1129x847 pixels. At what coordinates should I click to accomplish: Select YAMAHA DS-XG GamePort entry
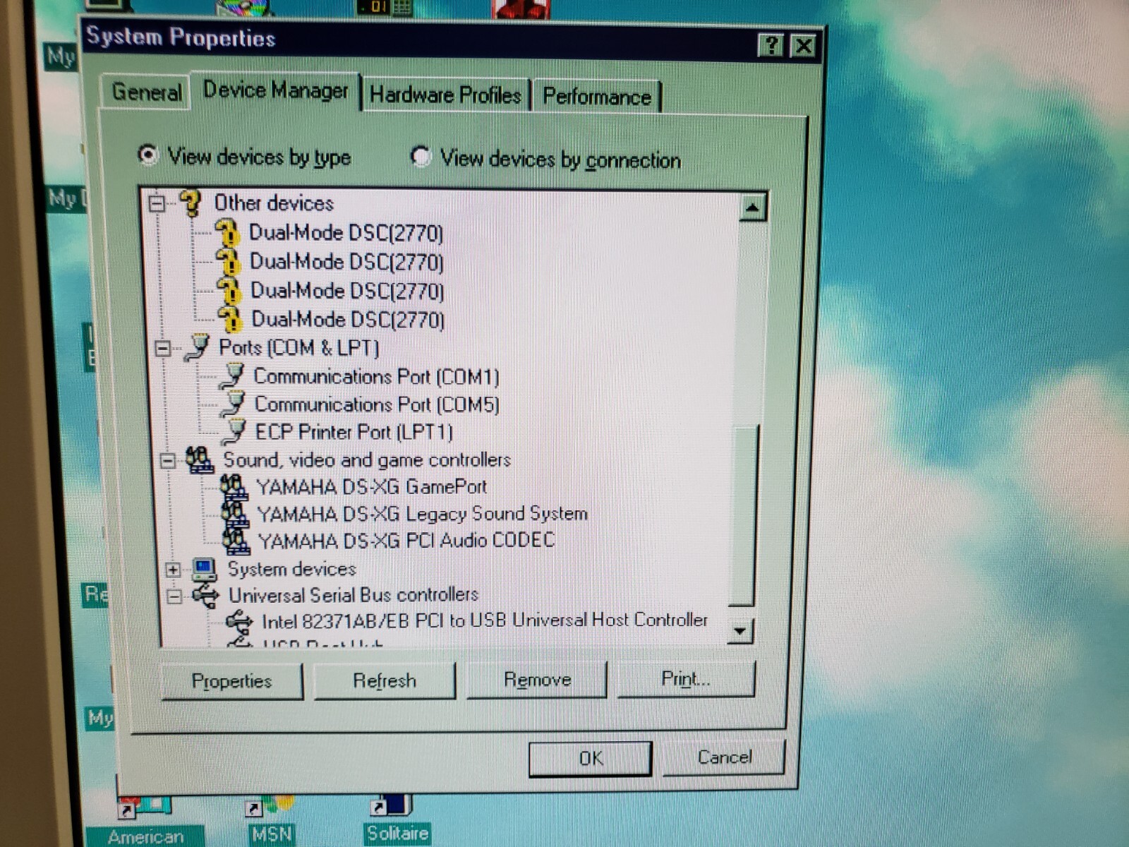[x=372, y=487]
